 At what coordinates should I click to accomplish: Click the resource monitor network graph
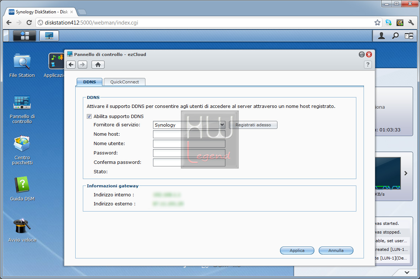tap(387, 174)
